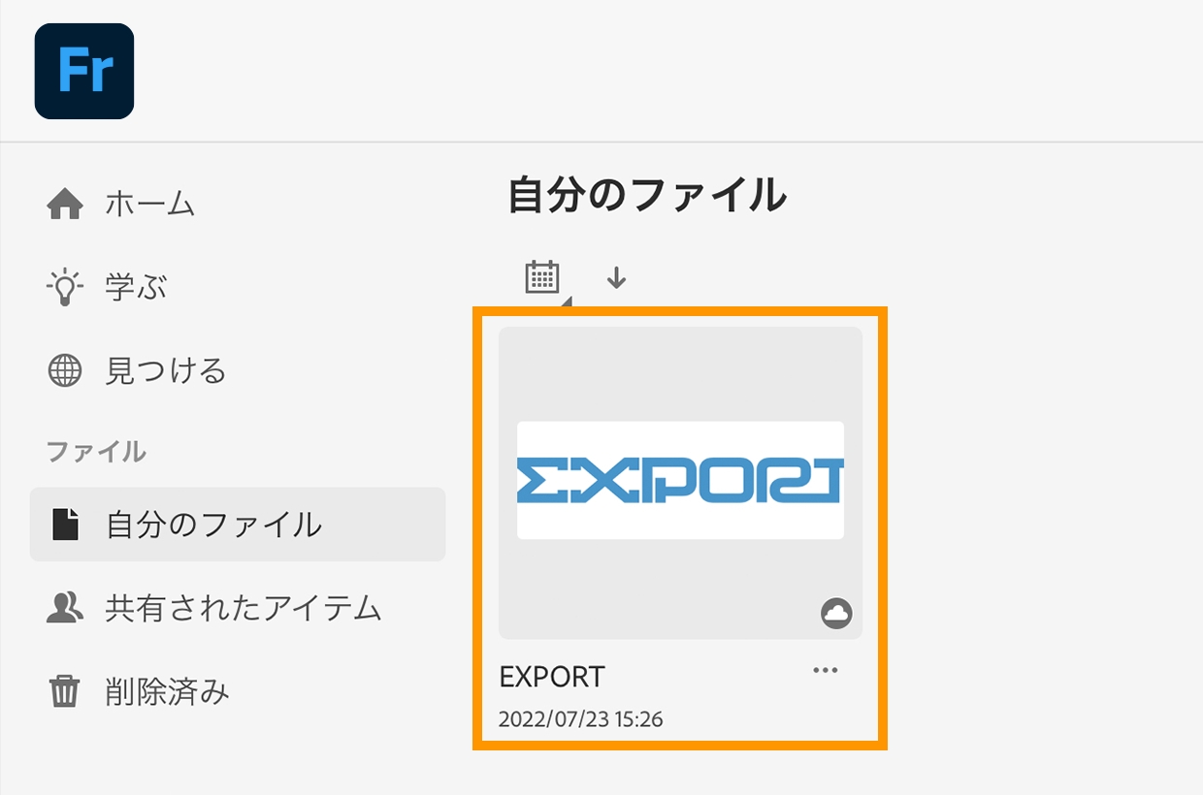Select 見つける in the sidebar
This screenshot has height=795, width=1203.
(x=166, y=371)
